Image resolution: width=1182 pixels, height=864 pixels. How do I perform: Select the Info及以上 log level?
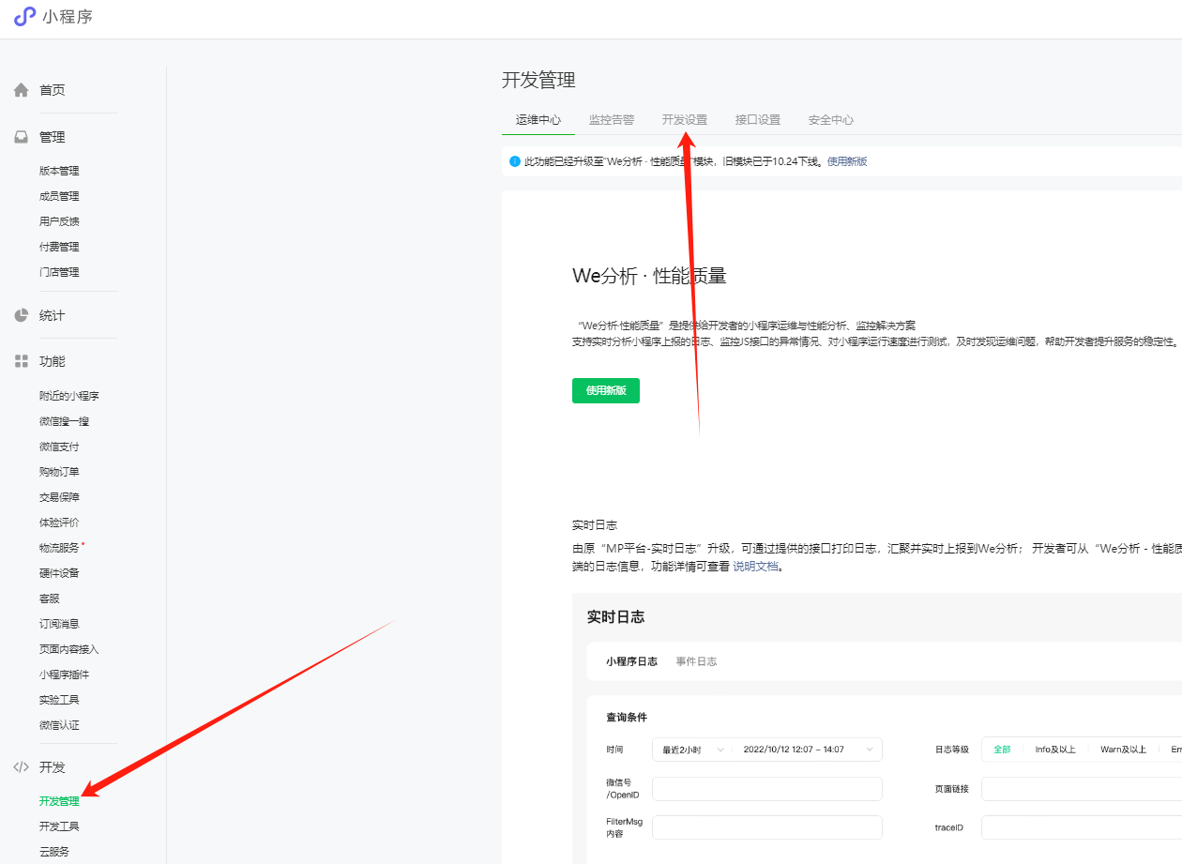coord(1054,750)
